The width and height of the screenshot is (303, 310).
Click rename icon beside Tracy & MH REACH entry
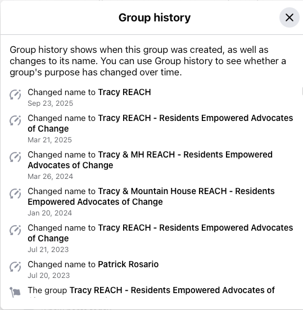click(15, 157)
